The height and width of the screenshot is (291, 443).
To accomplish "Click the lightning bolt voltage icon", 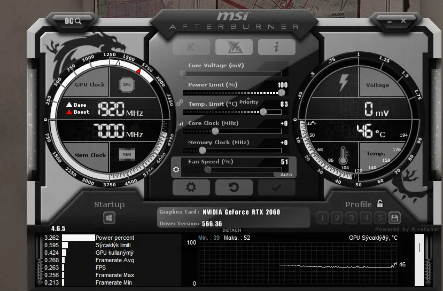I will click(x=344, y=83).
